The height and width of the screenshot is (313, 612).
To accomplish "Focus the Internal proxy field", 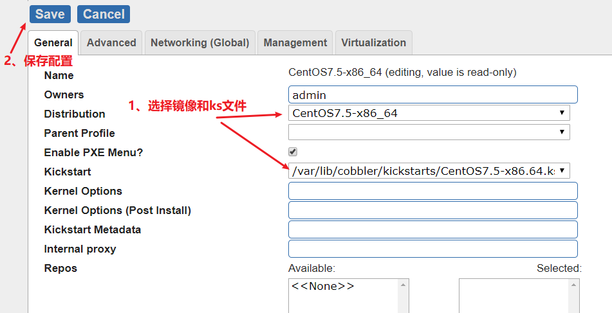I will (x=433, y=249).
